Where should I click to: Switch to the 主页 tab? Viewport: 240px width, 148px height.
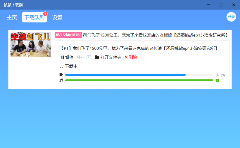[12, 17]
